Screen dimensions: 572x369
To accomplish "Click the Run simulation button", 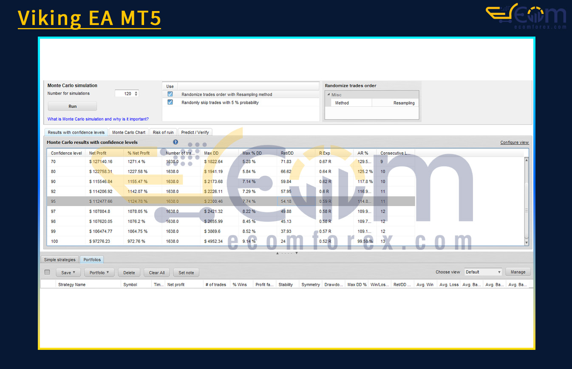I will [x=72, y=106].
